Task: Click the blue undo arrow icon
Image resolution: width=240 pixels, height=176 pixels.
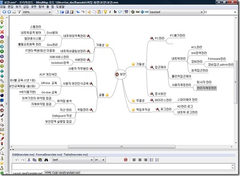Action: [x=78, y=12]
